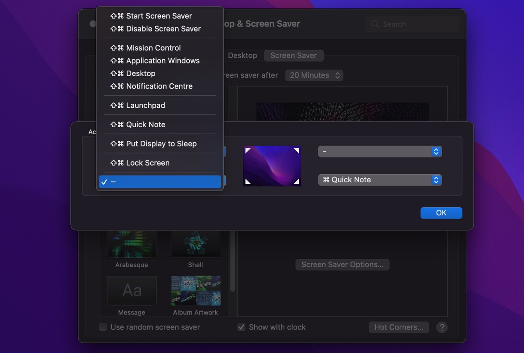The image size is (524, 353).
Task: Select Quick Note in the popup menu
Action: tap(160, 124)
